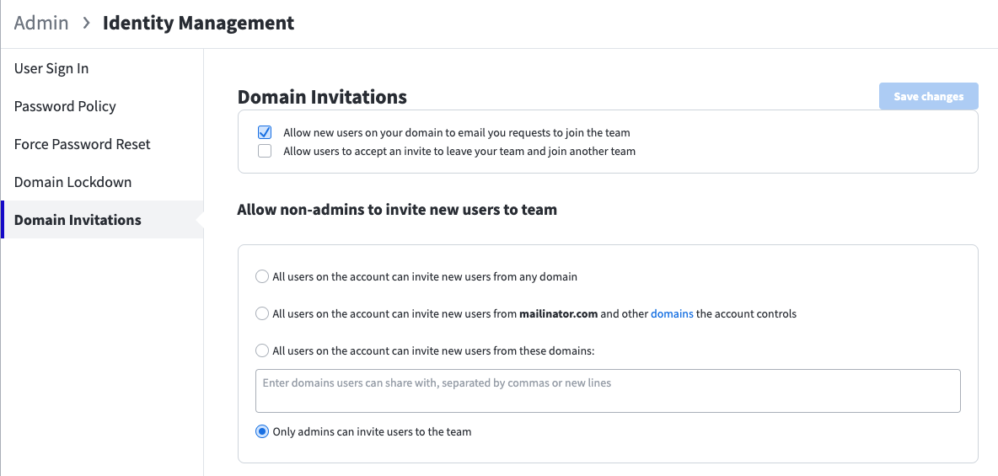Screen dimensions: 998x476
Task: Select mailinator.com domains invite option
Action: click(261, 313)
